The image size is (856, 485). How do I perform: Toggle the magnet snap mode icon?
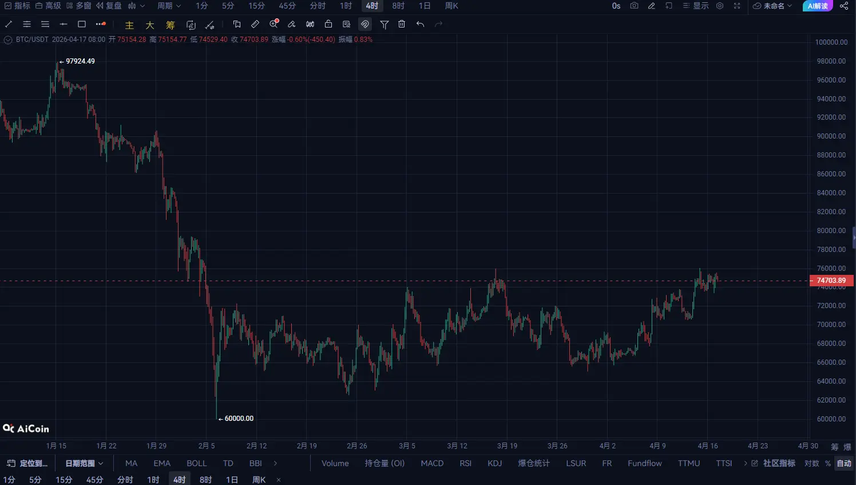point(365,24)
